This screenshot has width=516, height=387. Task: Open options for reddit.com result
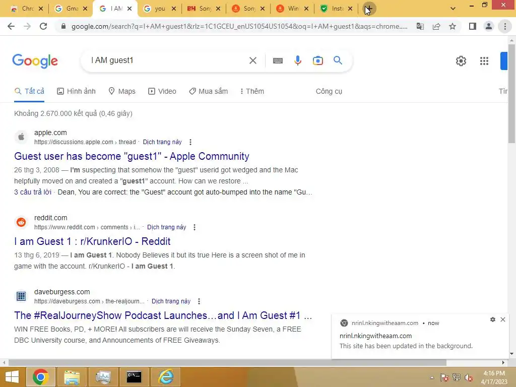[x=195, y=227]
